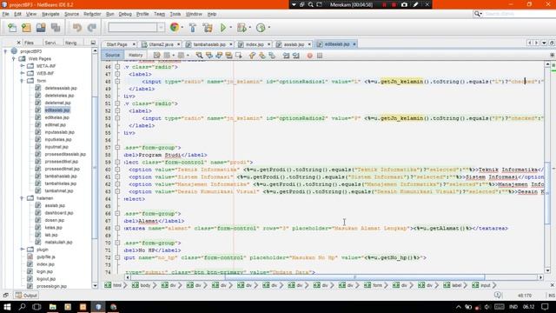
Task: Click the search magnifier icon at top right
Action: tap(477, 14)
